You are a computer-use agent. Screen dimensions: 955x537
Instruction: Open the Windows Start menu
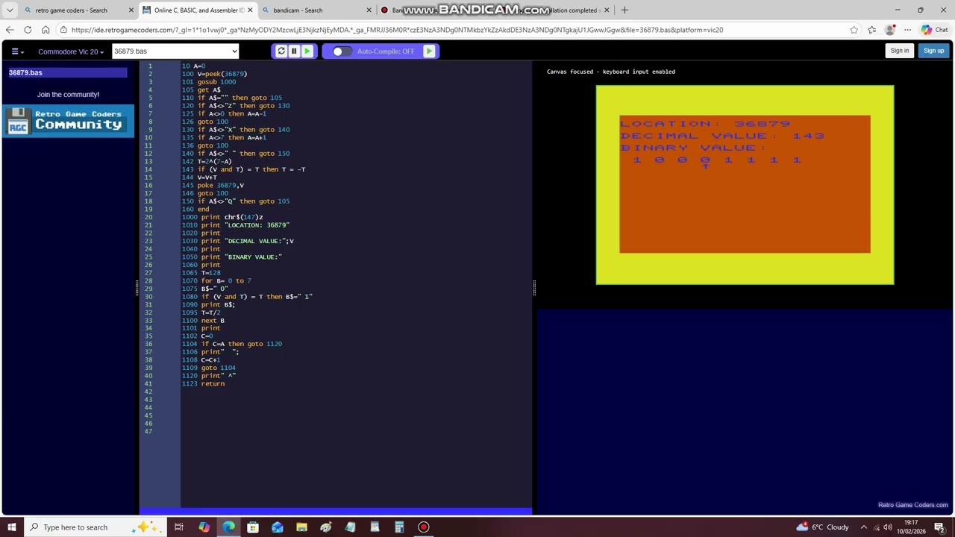(x=12, y=527)
